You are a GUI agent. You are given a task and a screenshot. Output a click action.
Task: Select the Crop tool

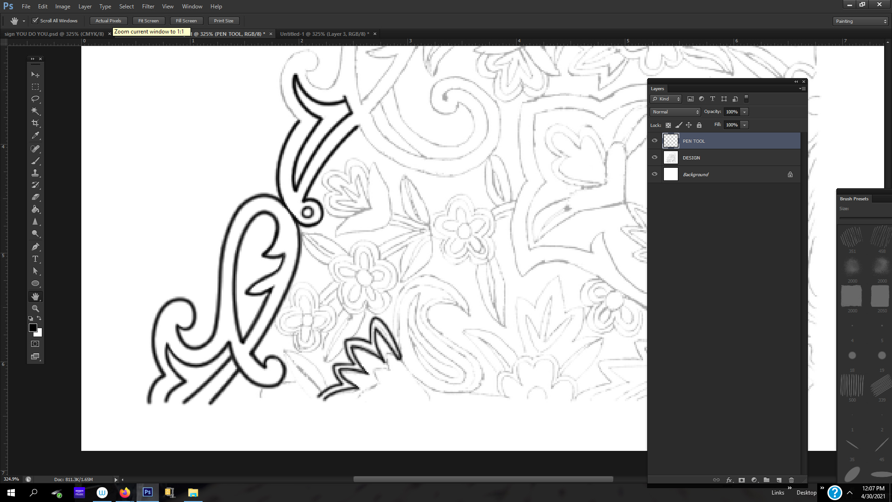(35, 123)
